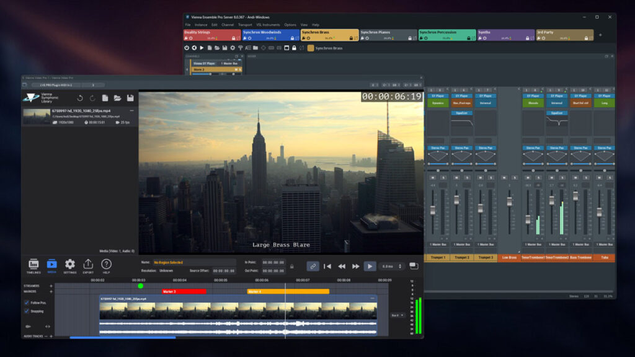Click the open folder icon
This screenshot has height=357, width=635.
click(117, 98)
